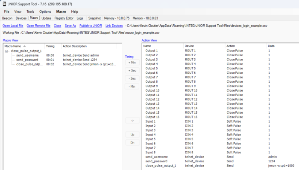Collapse the close_pulse_output_1 macro tree node
The width and height of the screenshot is (299, 170).
tap(6, 51)
